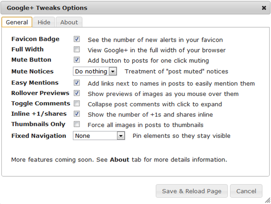Click the Fixed Navigation label
This screenshot has height=204, width=271.
tap(39, 136)
